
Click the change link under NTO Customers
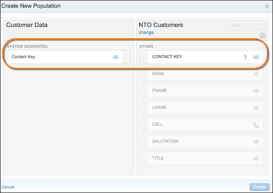tap(146, 32)
